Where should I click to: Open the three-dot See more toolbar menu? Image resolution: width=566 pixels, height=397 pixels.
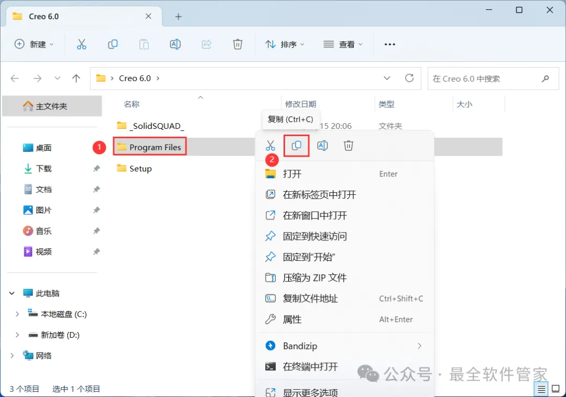coord(390,45)
